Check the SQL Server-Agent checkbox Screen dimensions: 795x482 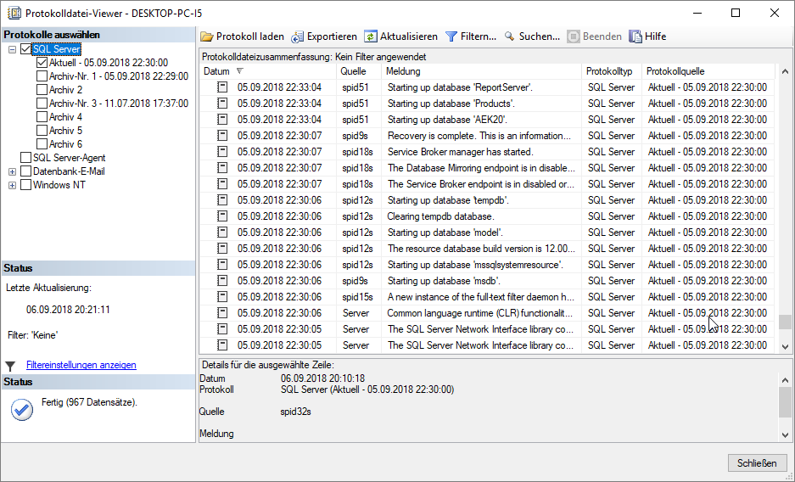click(25, 158)
